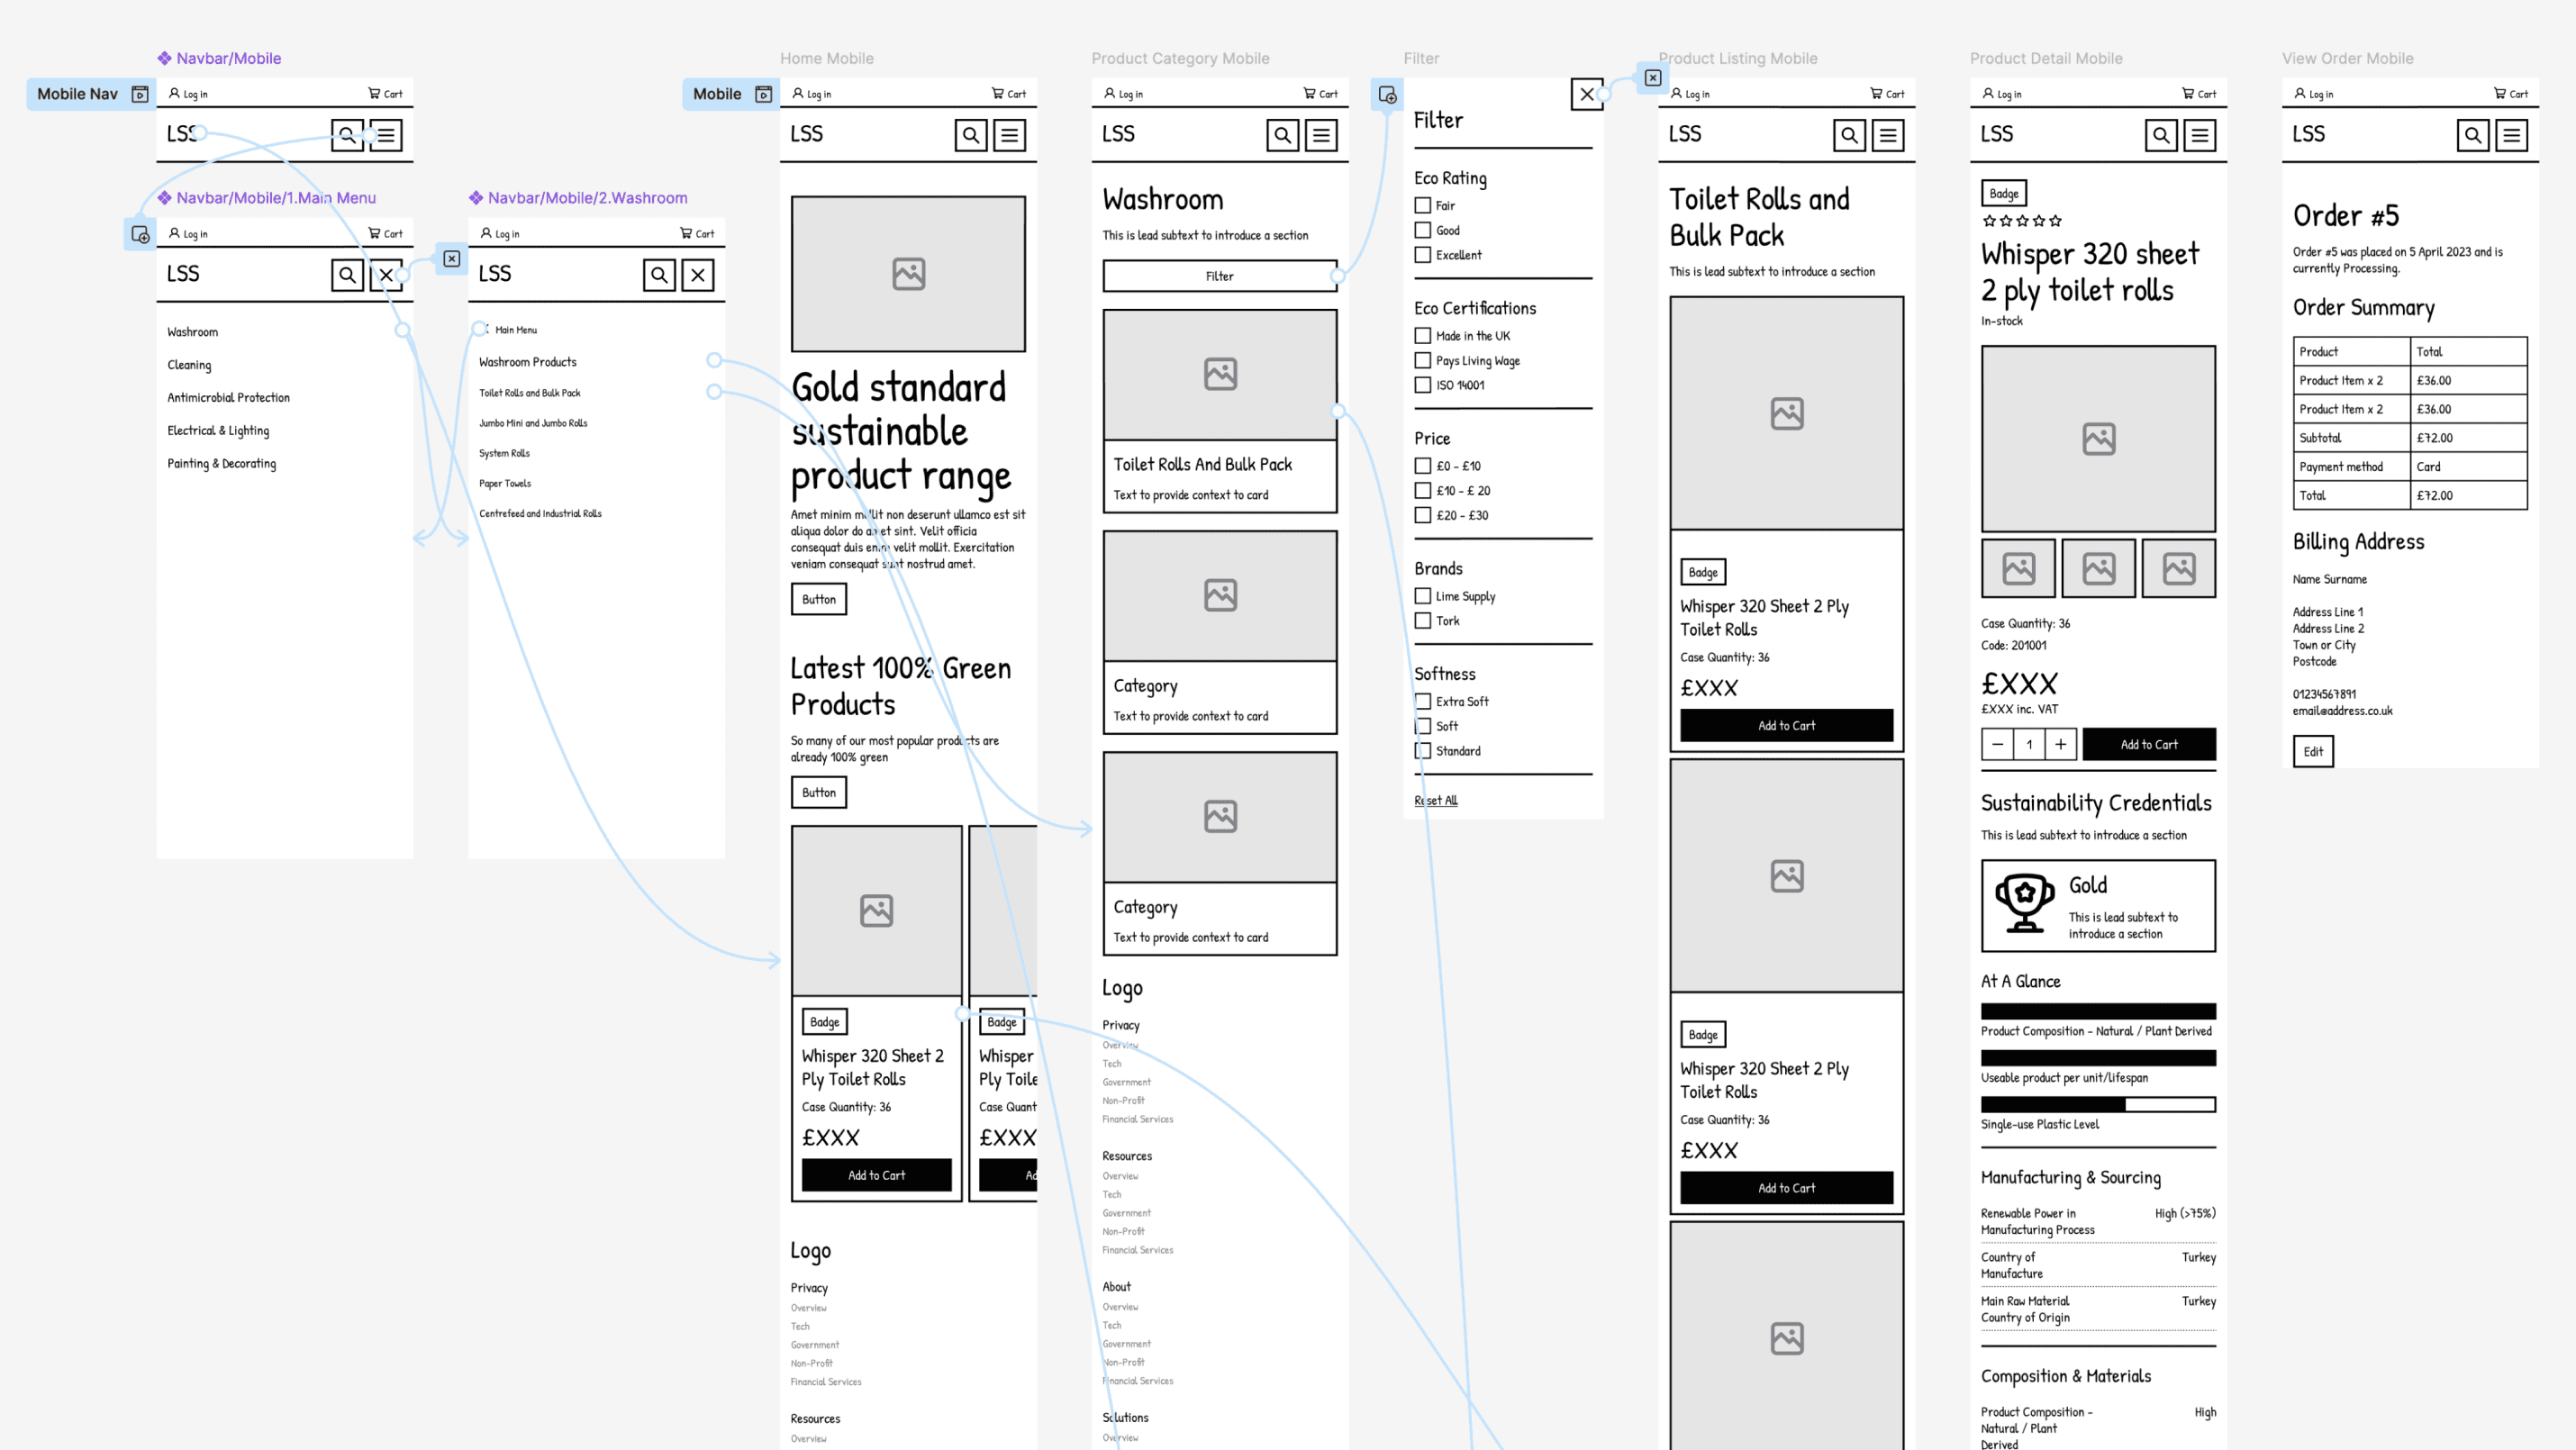Click the quantity input field showing 1
Image resolution: width=2576 pixels, height=1450 pixels.
2029,745
